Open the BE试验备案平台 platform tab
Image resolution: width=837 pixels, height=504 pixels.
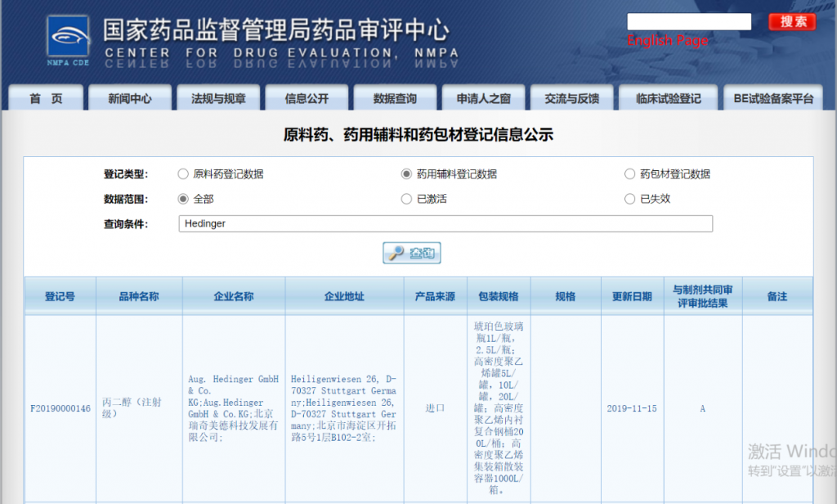(x=772, y=97)
